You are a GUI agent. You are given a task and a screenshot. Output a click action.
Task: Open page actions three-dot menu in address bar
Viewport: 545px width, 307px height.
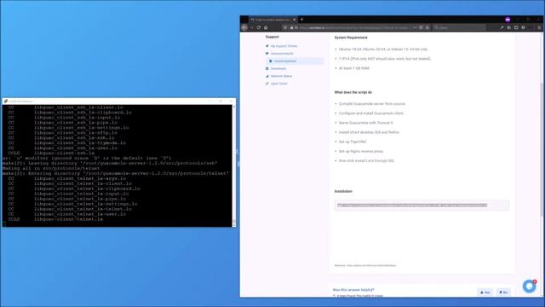tap(415, 27)
